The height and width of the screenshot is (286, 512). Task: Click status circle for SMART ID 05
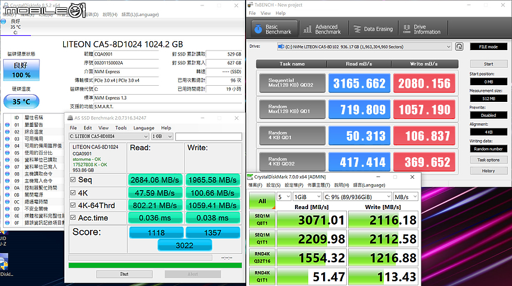[7, 153]
